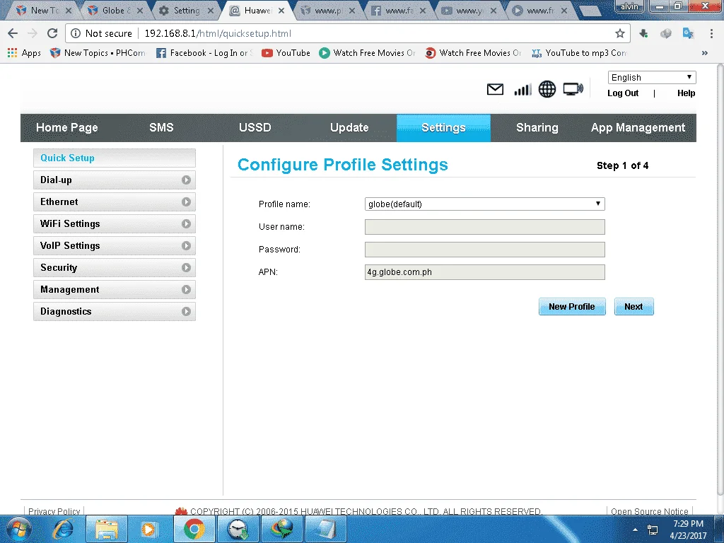The image size is (724, 543).
Task: Go to the Home Page tab
Action: (x=67, y=128)
